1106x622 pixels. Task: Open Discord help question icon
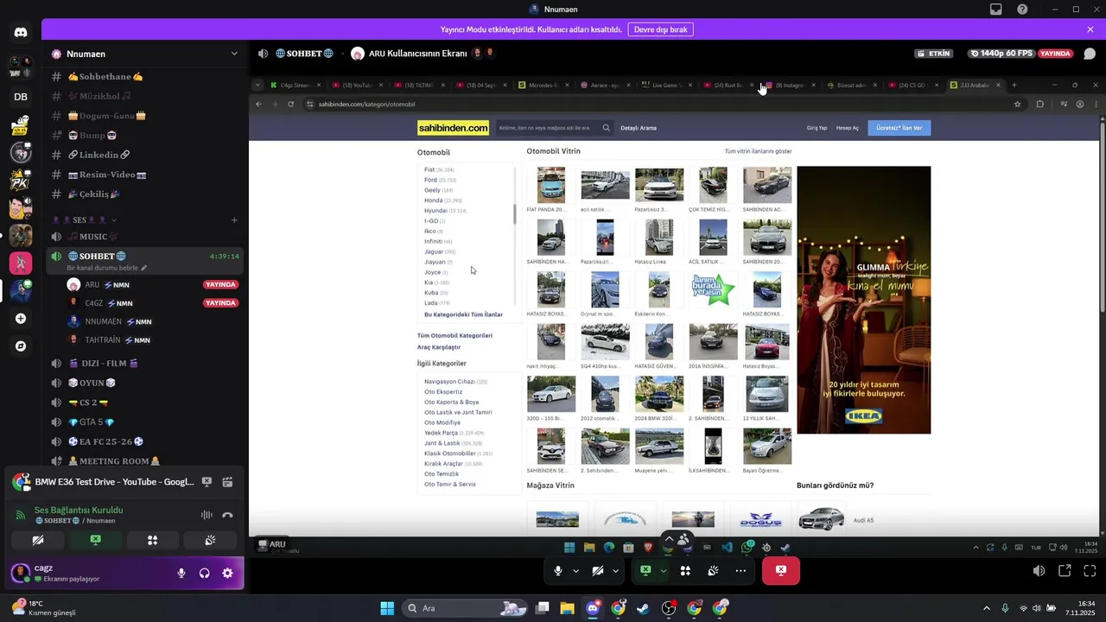point(1022,10)
